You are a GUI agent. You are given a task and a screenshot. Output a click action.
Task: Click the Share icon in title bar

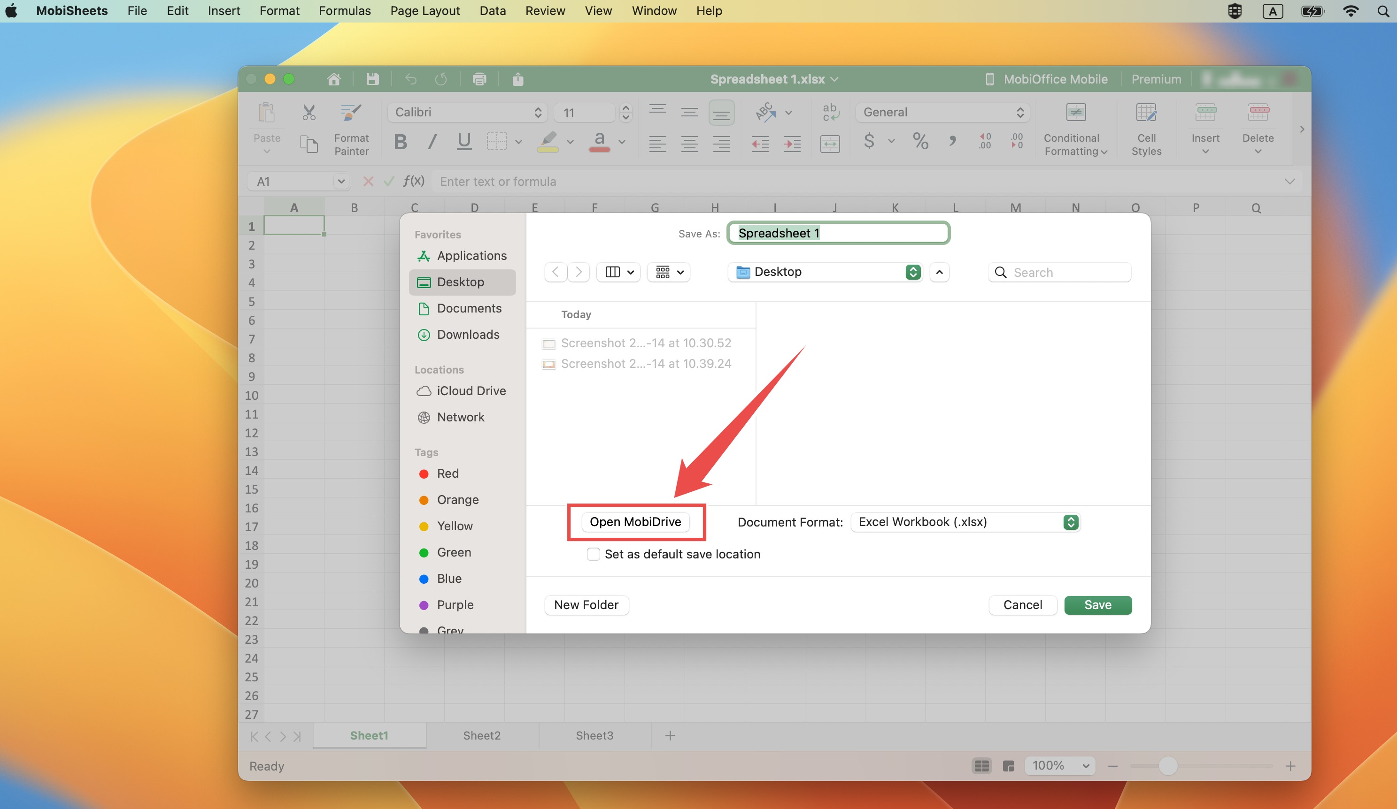pos(517,79)
